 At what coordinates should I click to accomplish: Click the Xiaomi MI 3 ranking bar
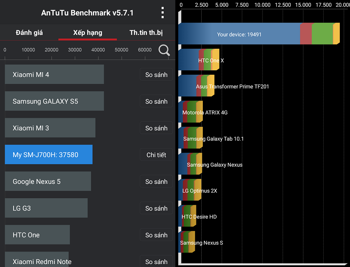pos(50,128)
